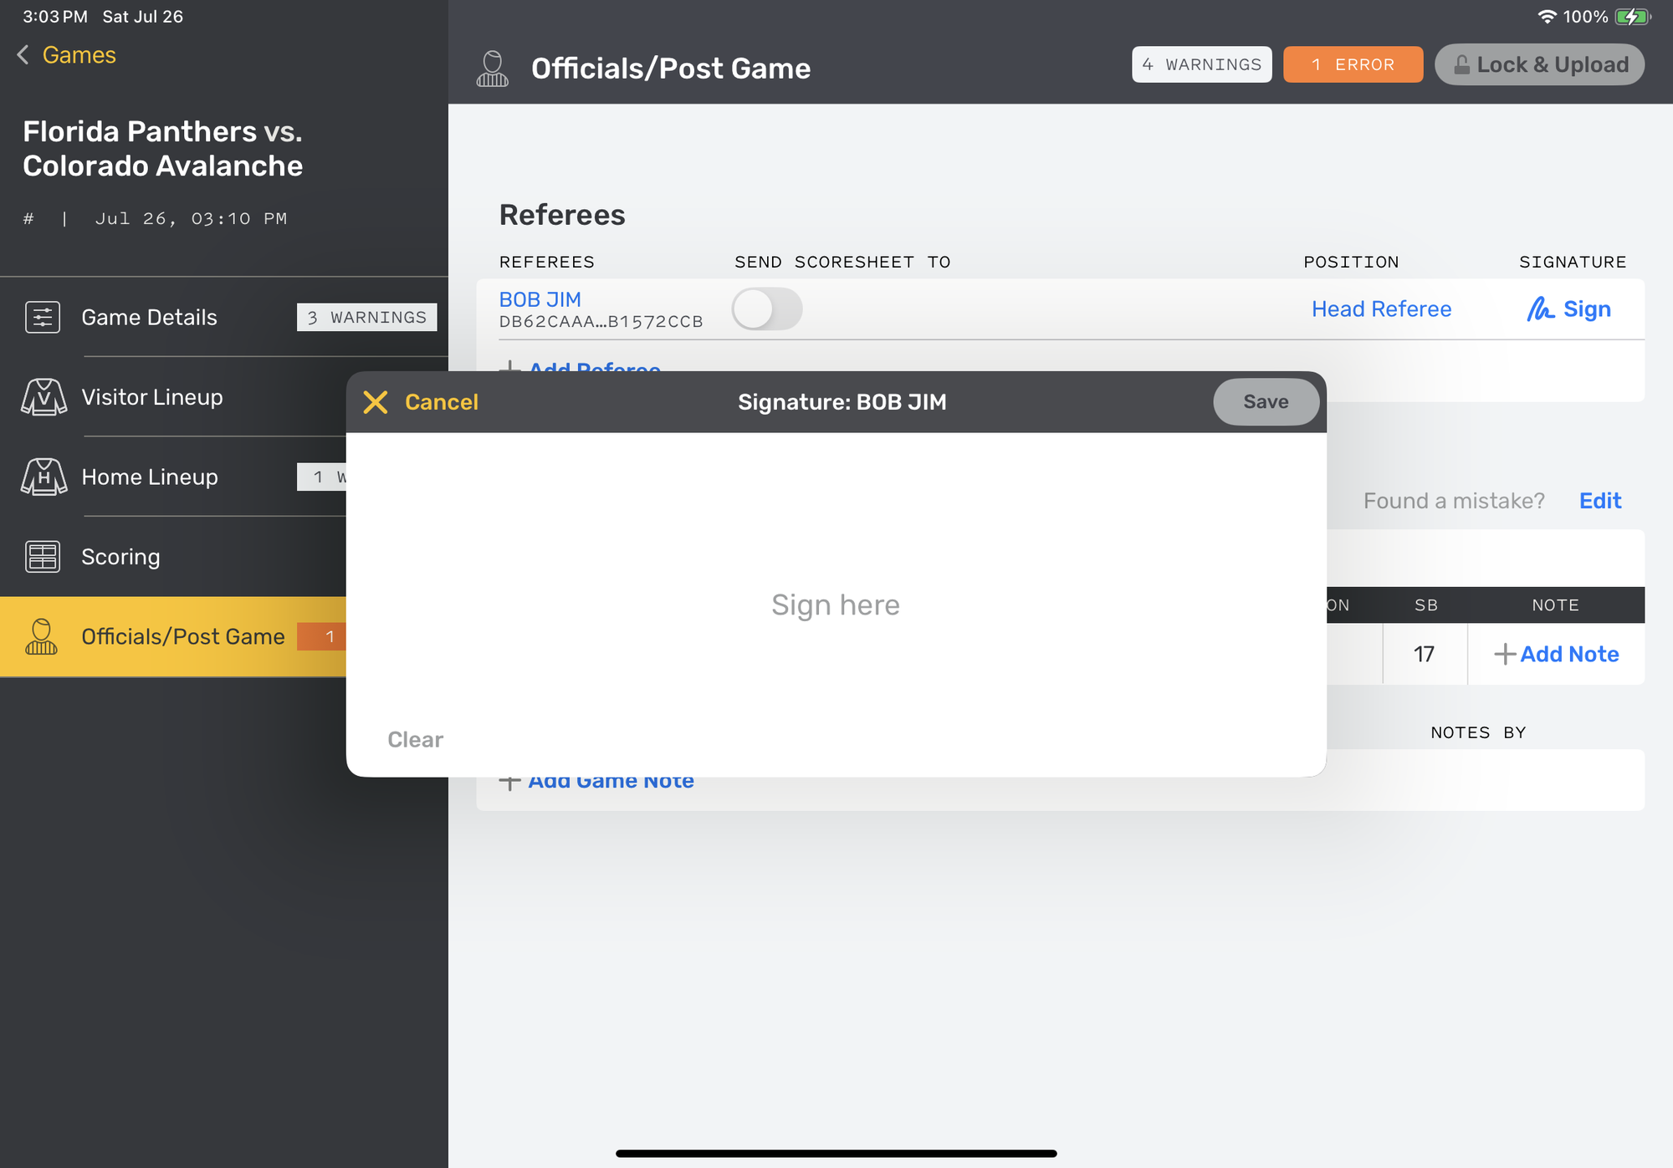Click the yellow X cancel icon
The image size is (1673, 1168).
[x=376, y=402]
